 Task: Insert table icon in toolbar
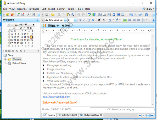pos(123,14)
